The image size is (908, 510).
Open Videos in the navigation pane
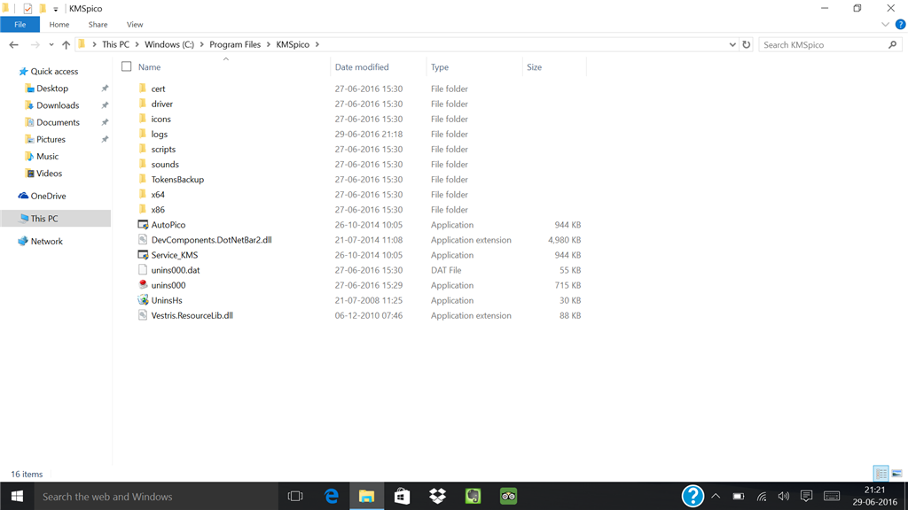pos(49,174)
